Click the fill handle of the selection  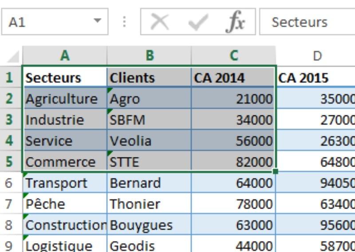pyautogui.click(x=276, y=171)
